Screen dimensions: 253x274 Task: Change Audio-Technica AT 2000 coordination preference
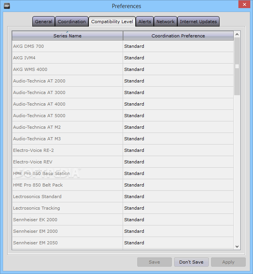tap(178, 81)
